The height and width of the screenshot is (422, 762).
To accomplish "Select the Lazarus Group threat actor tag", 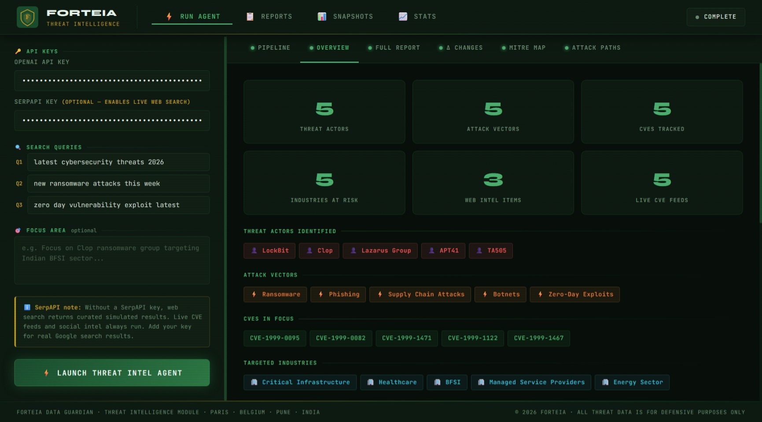I will click(380, 251).
